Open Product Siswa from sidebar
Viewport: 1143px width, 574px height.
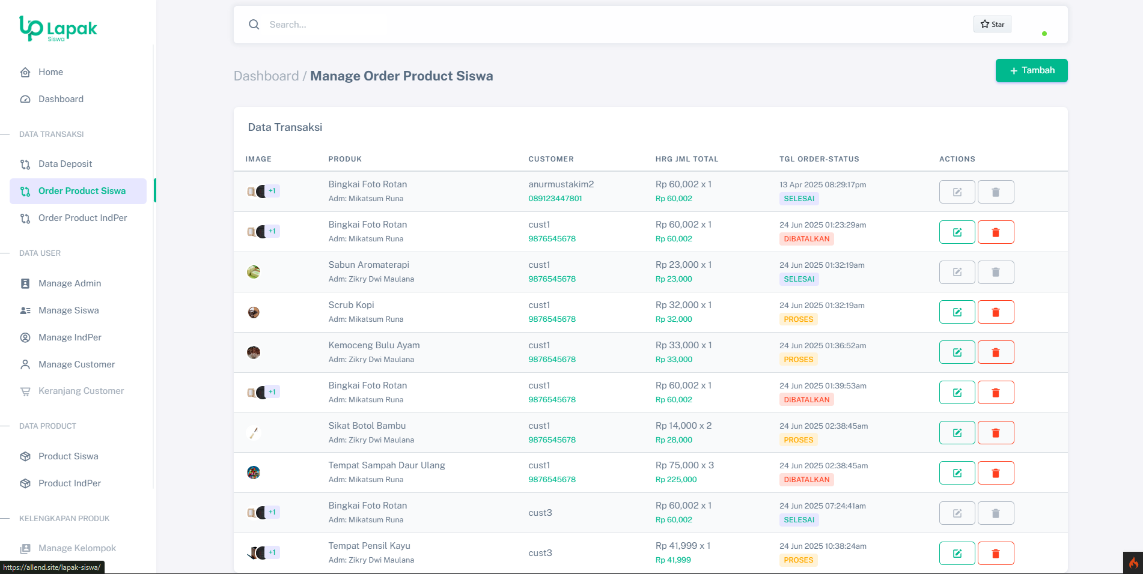coord(68,456)
